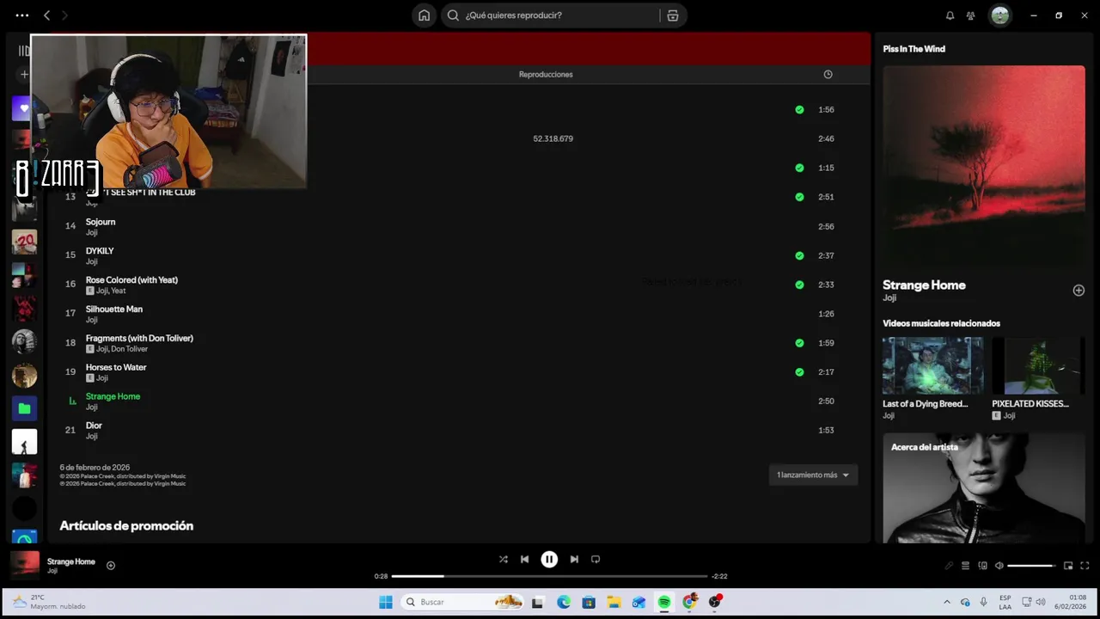Toggle green checkmark beside 1:56 duration

[x=799, y=110]
